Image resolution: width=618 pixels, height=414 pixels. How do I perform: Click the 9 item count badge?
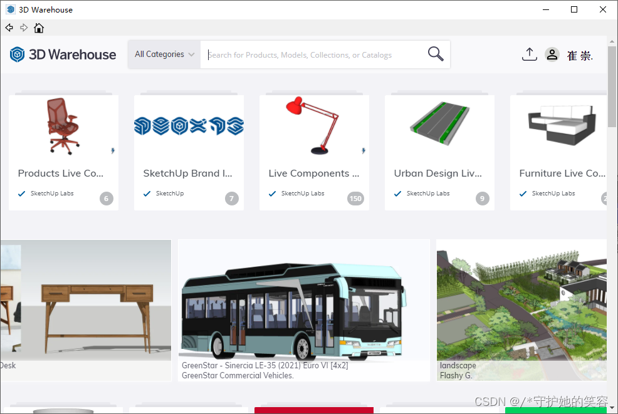pyautogui.click(x=483, y=199)
